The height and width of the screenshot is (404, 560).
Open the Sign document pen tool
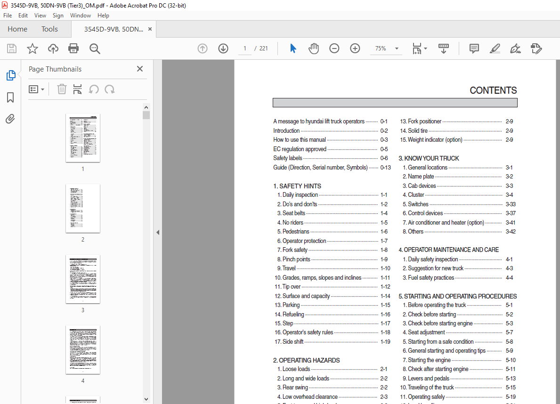coord(515,48)
